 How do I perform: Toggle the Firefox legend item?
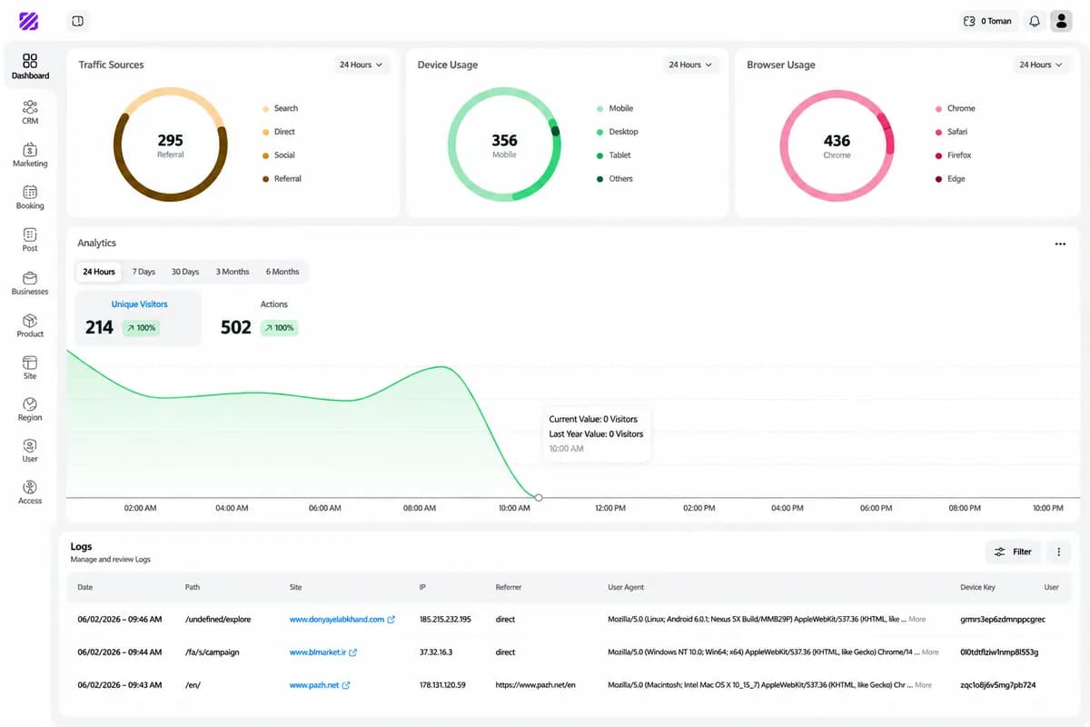(953, 155)
